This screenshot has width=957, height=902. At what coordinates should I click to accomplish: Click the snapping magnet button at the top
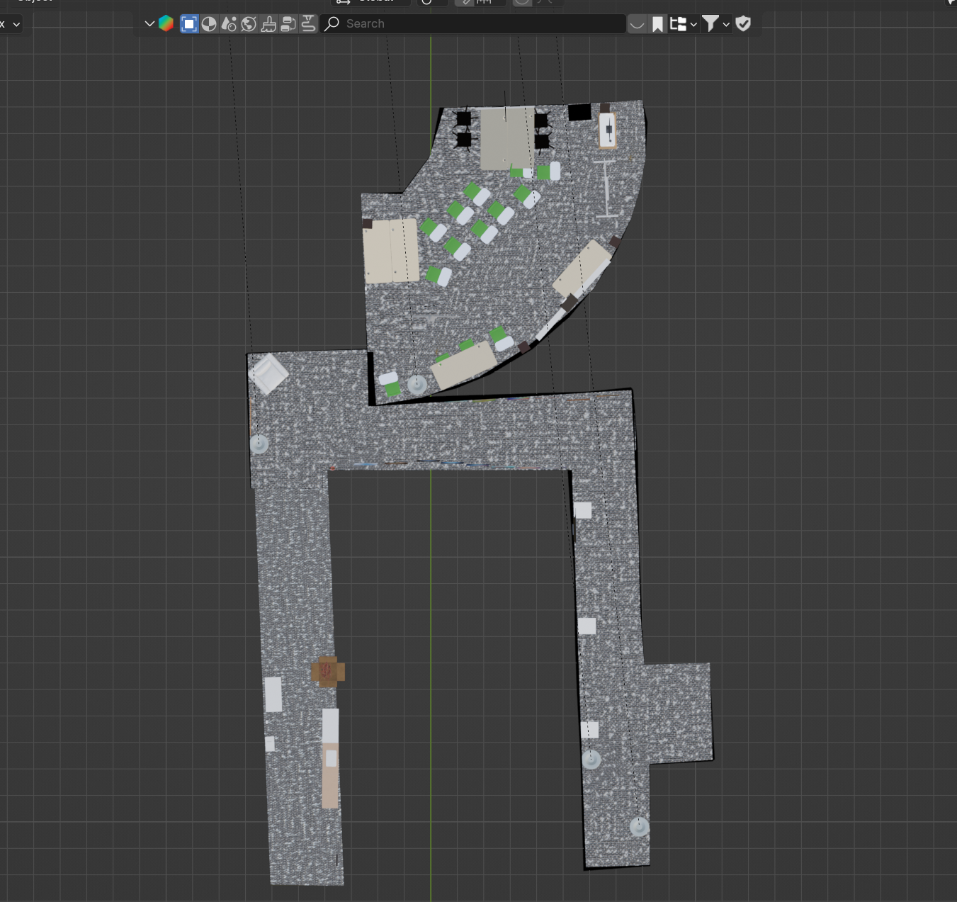coord(465,2)
